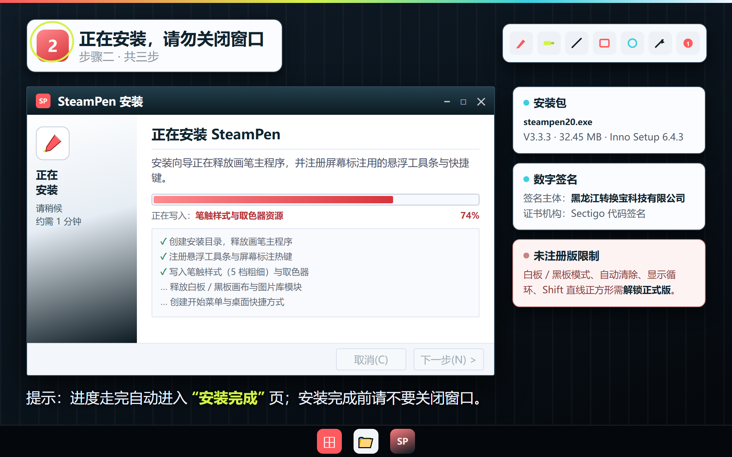Click the 释放白板 / 黑板画布与图片库模块 log line
The height and width of the screenshot is (457, 732).
coord(231,287)
